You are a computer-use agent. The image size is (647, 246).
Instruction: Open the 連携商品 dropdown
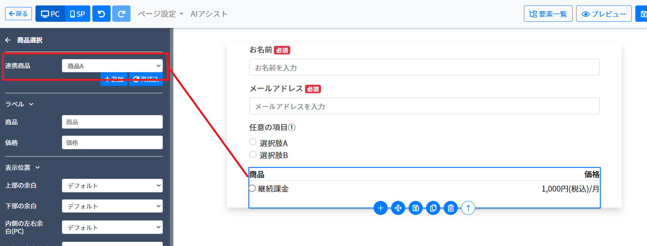[x=112, y=66]
